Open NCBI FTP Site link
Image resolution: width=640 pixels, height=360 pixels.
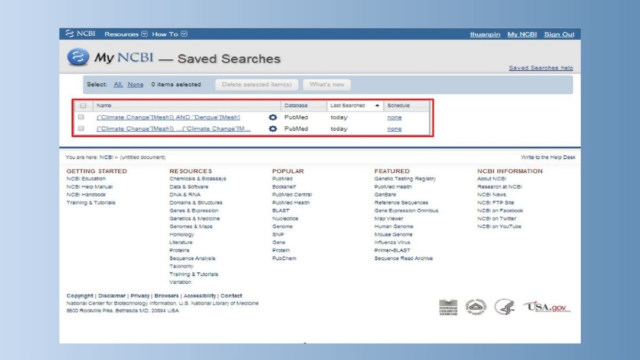pyautogui.click(x=495, y=203)
